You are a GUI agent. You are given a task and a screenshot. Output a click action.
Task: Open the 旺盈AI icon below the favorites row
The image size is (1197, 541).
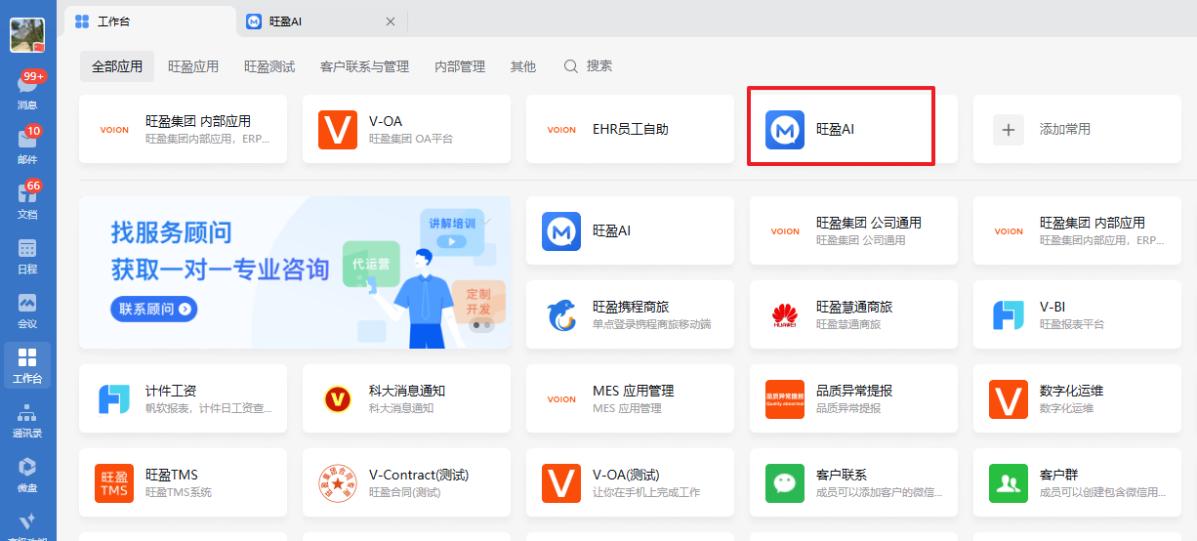coord(561,231)
